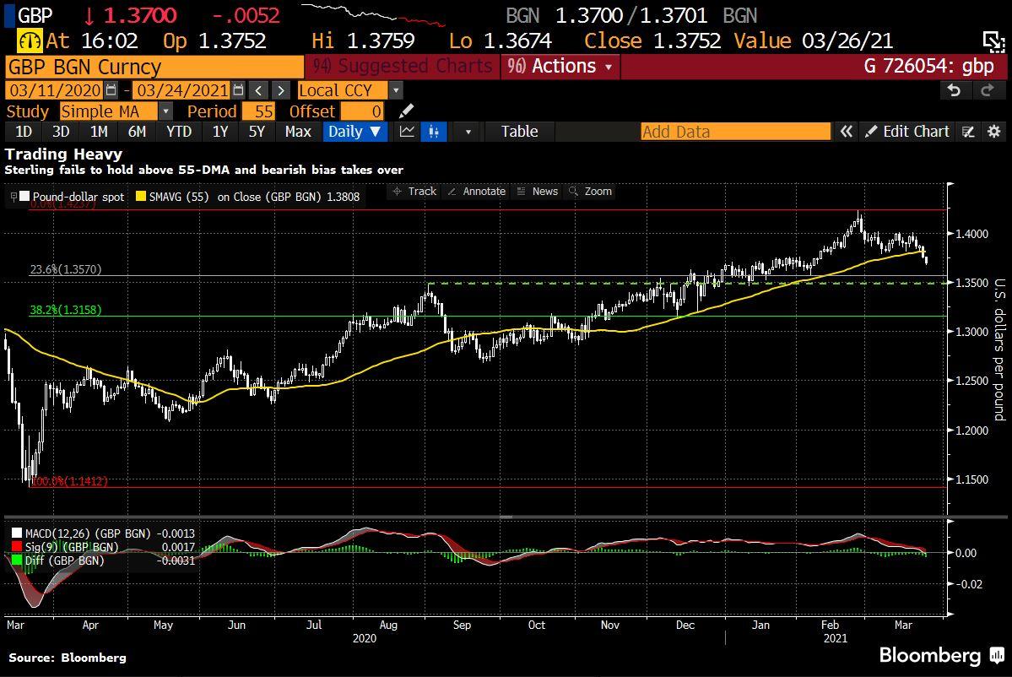Screen dimensions: 1012x677
Task: Select 3D time range
Action: [61, 132]
